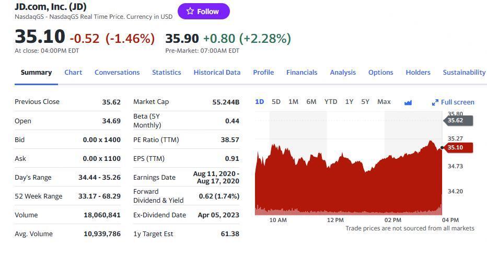Switch to the Chart tab
This screenshot has width=487, height=256.
tap(73, 73)
